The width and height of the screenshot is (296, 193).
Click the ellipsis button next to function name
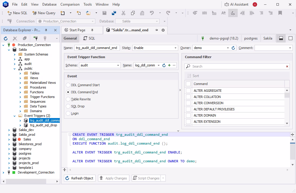tap(174, 65)
